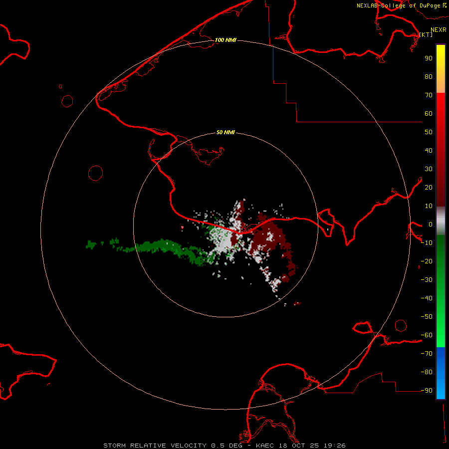
Task: Click the 60 value on velocity scale
Action: coord(429,113)
